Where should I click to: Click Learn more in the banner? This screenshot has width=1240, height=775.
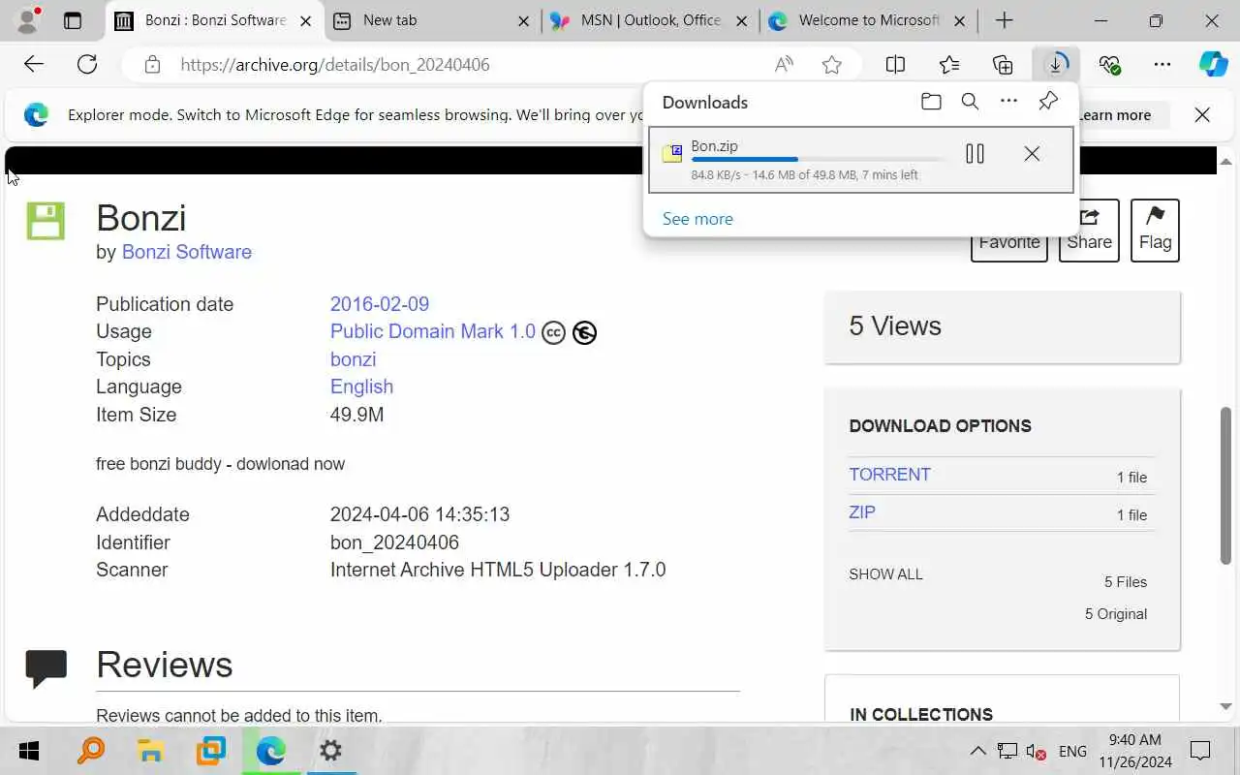click(x=1114, y=115)
